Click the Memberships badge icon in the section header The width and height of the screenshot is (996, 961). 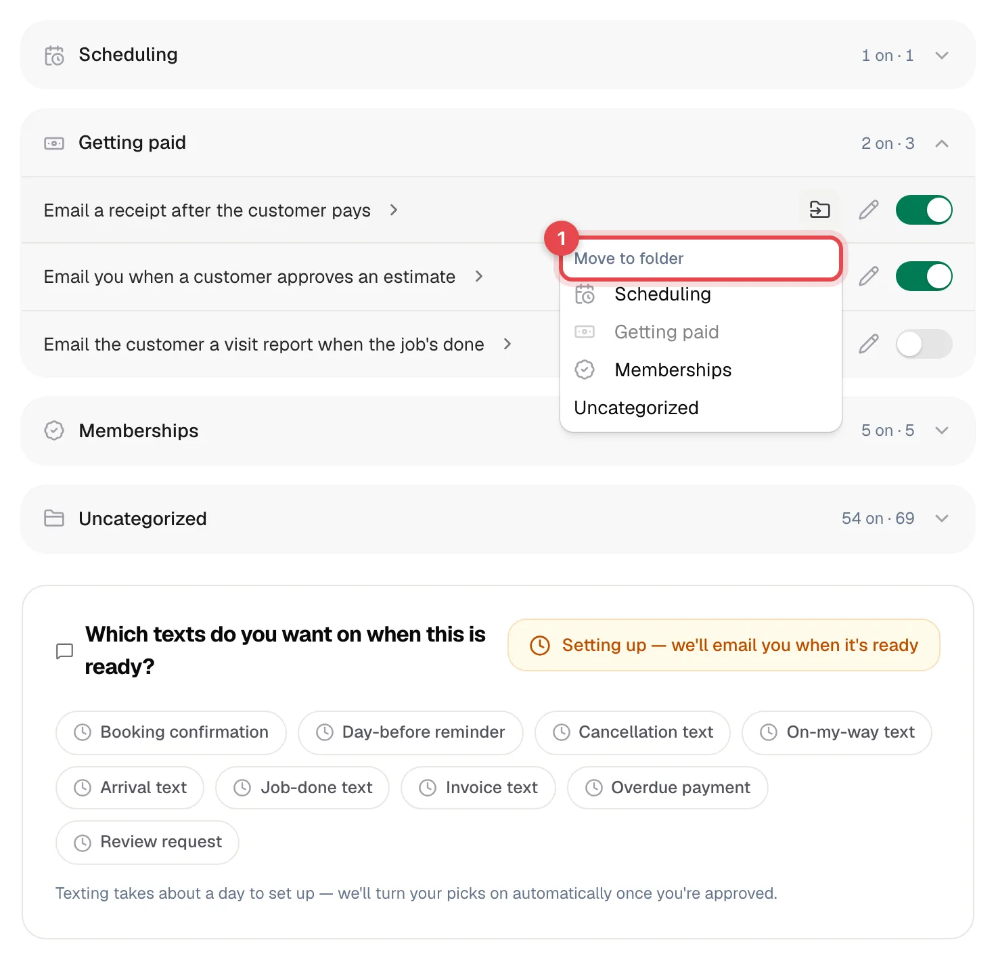[54, 430]
